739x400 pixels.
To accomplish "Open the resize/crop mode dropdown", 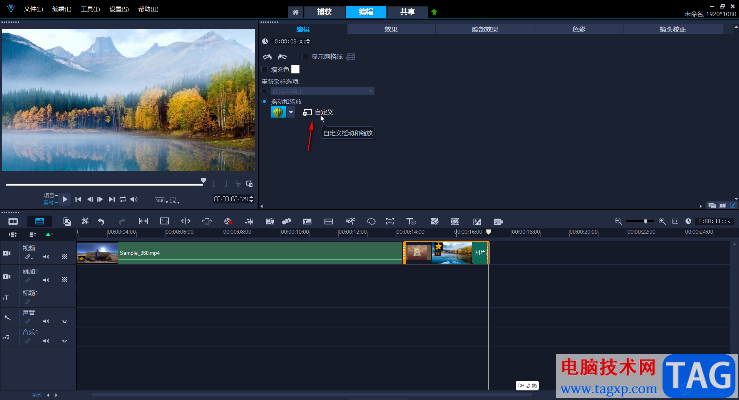I will 175,200.
